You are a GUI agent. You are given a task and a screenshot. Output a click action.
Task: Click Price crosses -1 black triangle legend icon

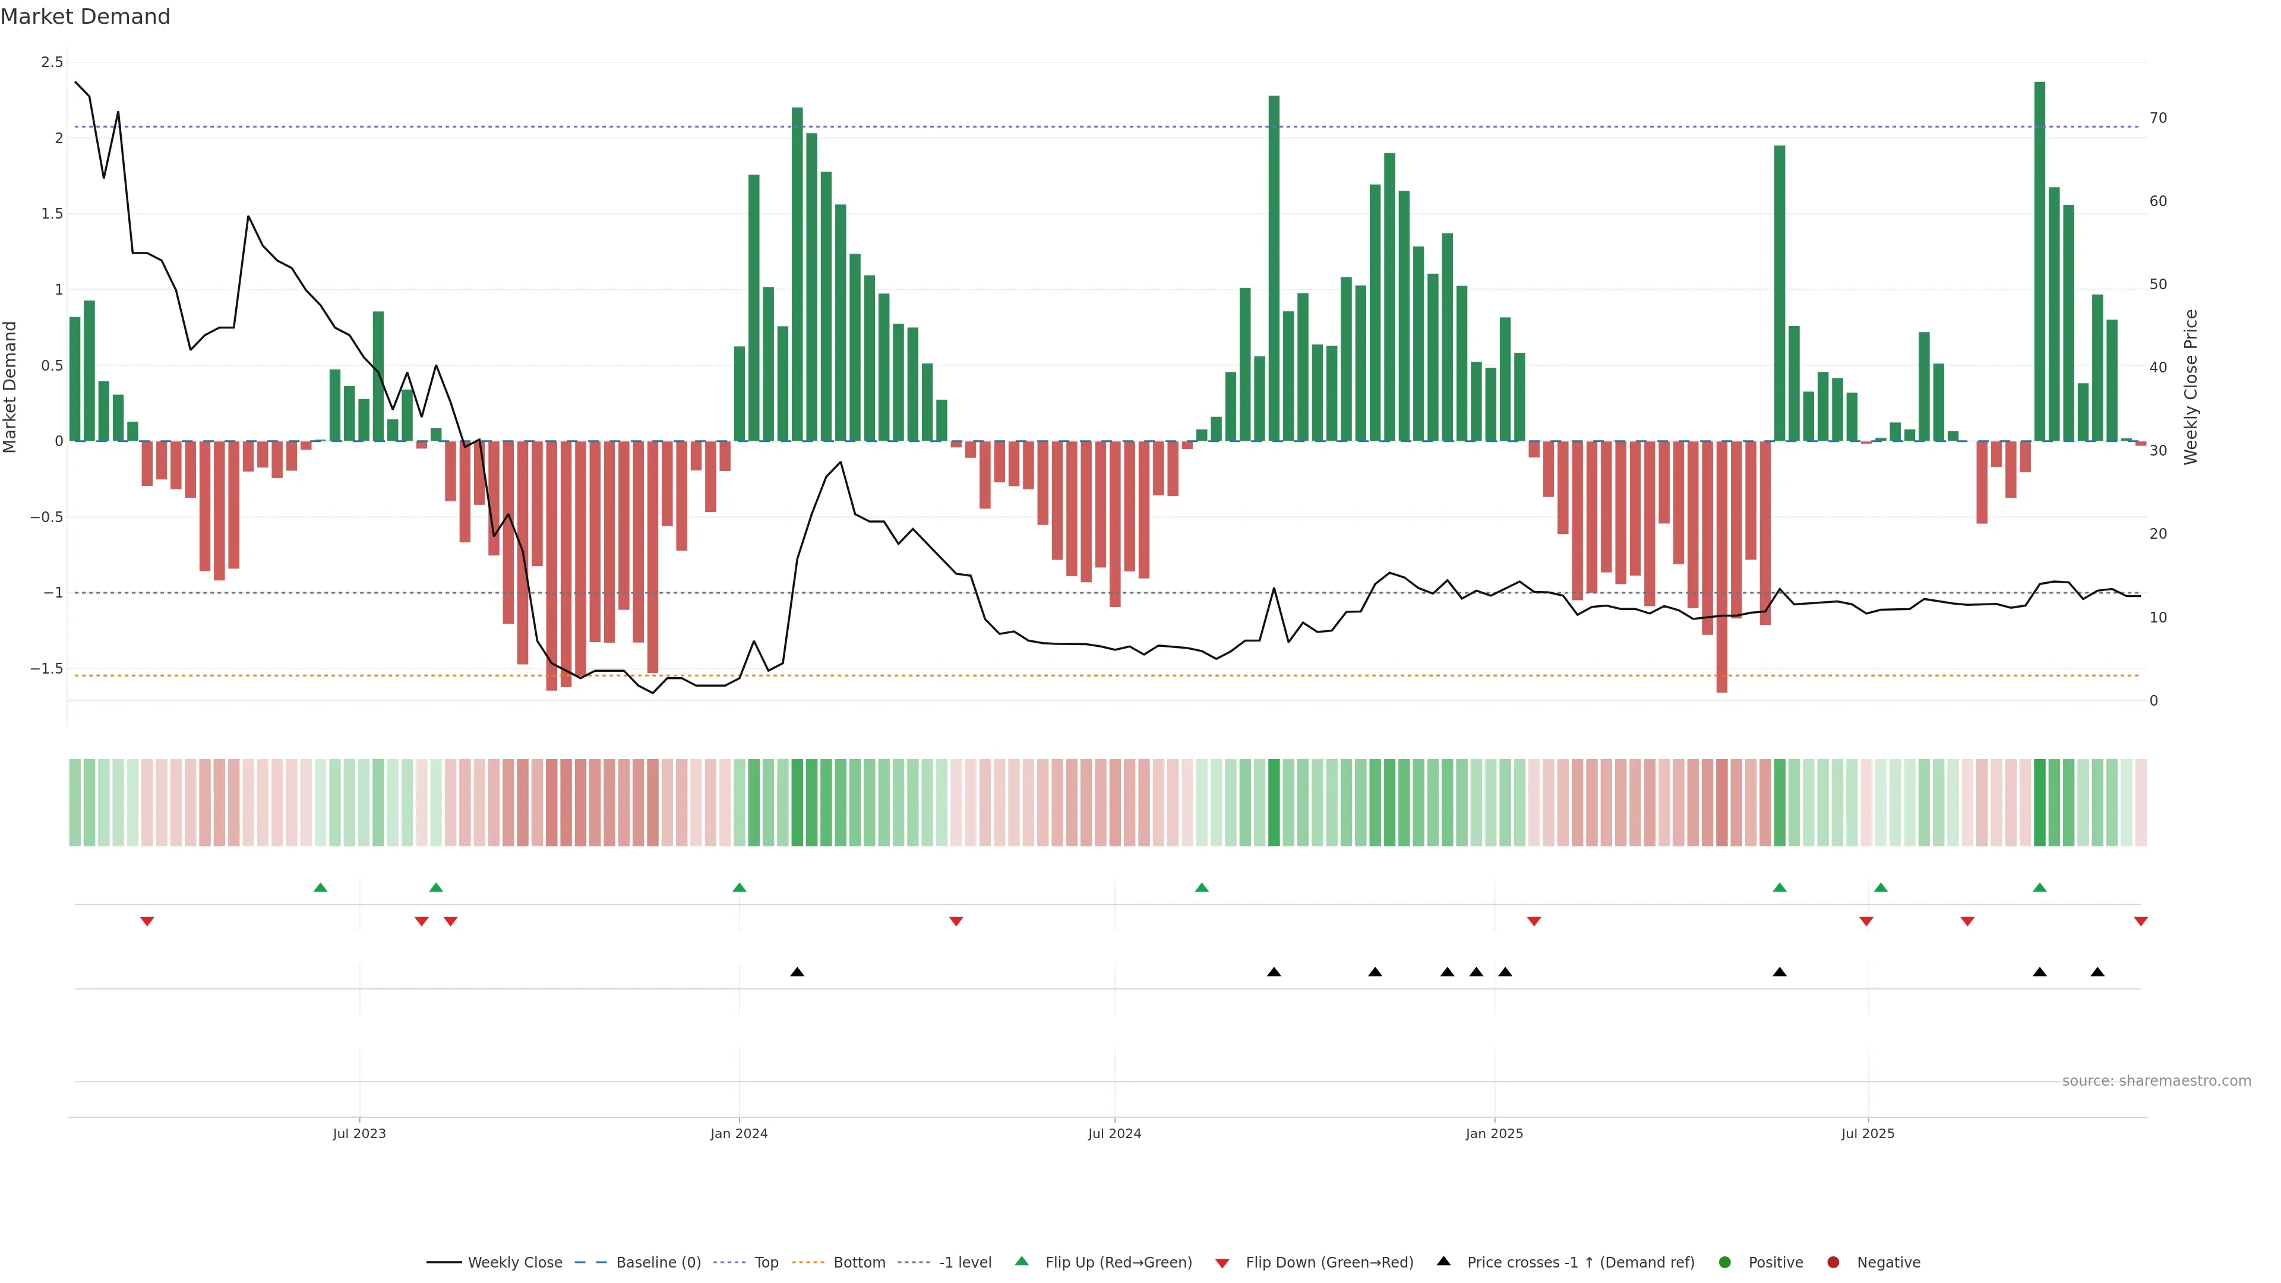(x=1443, y=1262)
